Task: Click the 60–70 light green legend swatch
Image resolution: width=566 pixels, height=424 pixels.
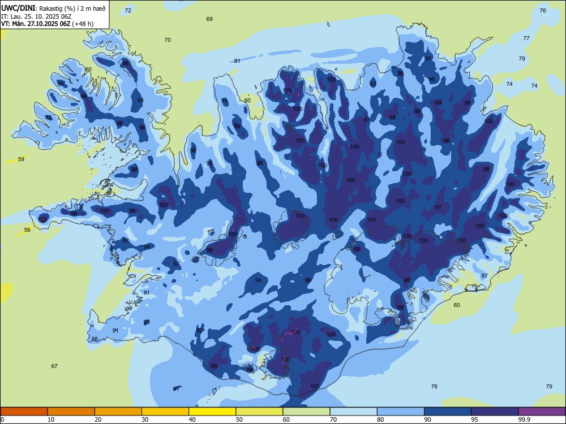Action: click(x=306, y=412)
